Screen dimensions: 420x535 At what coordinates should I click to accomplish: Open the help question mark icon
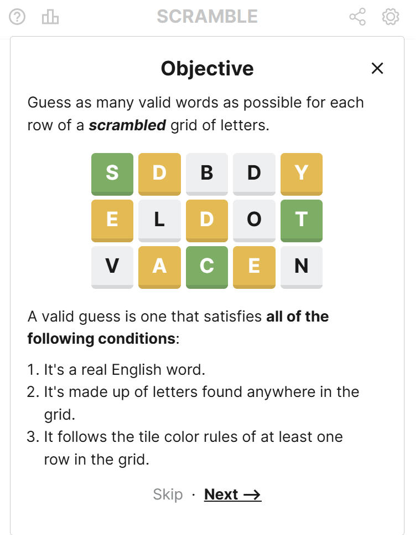coord(18,17)
